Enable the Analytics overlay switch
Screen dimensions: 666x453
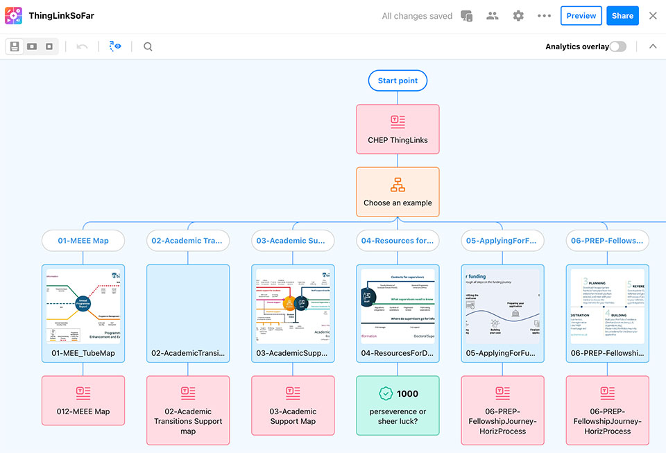coord(617,46)
